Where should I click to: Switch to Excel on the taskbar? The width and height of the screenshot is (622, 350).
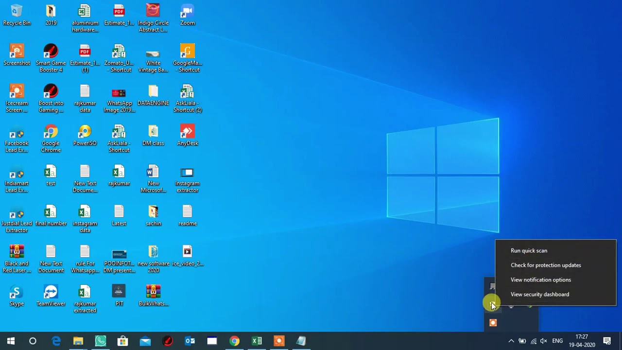pos(257,341)
